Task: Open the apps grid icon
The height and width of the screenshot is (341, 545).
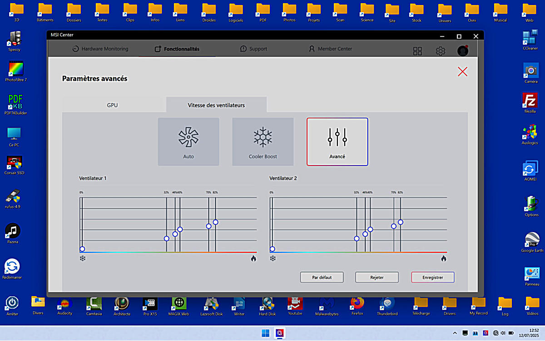Action: point(417,51)
